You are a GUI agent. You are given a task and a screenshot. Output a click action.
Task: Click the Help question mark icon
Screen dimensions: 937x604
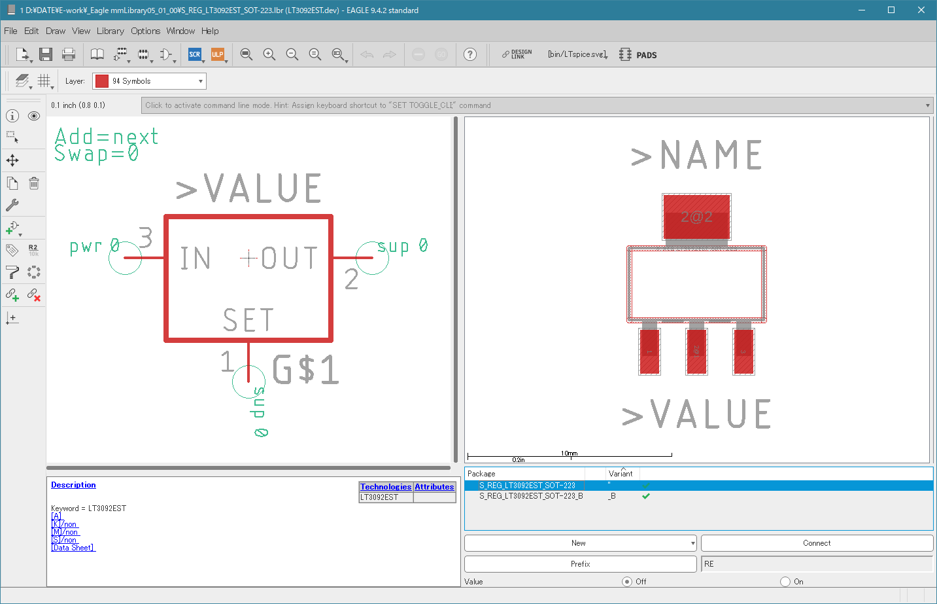470,54
